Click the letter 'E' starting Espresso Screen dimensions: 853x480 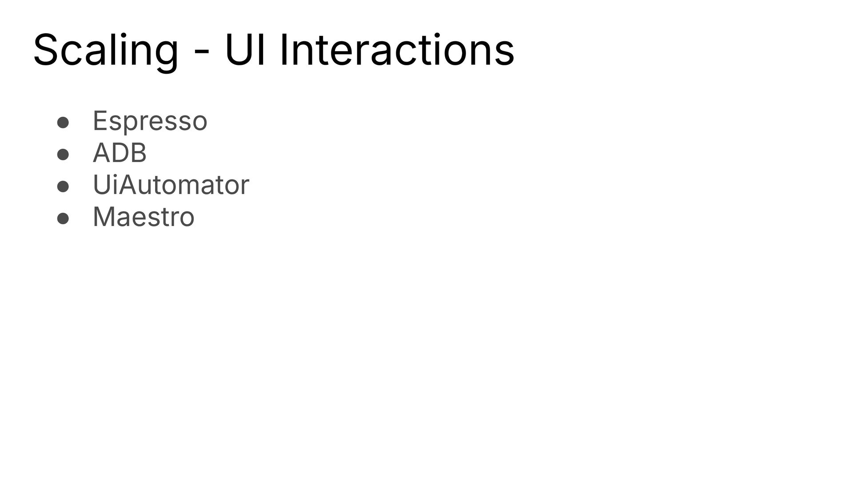100,120
